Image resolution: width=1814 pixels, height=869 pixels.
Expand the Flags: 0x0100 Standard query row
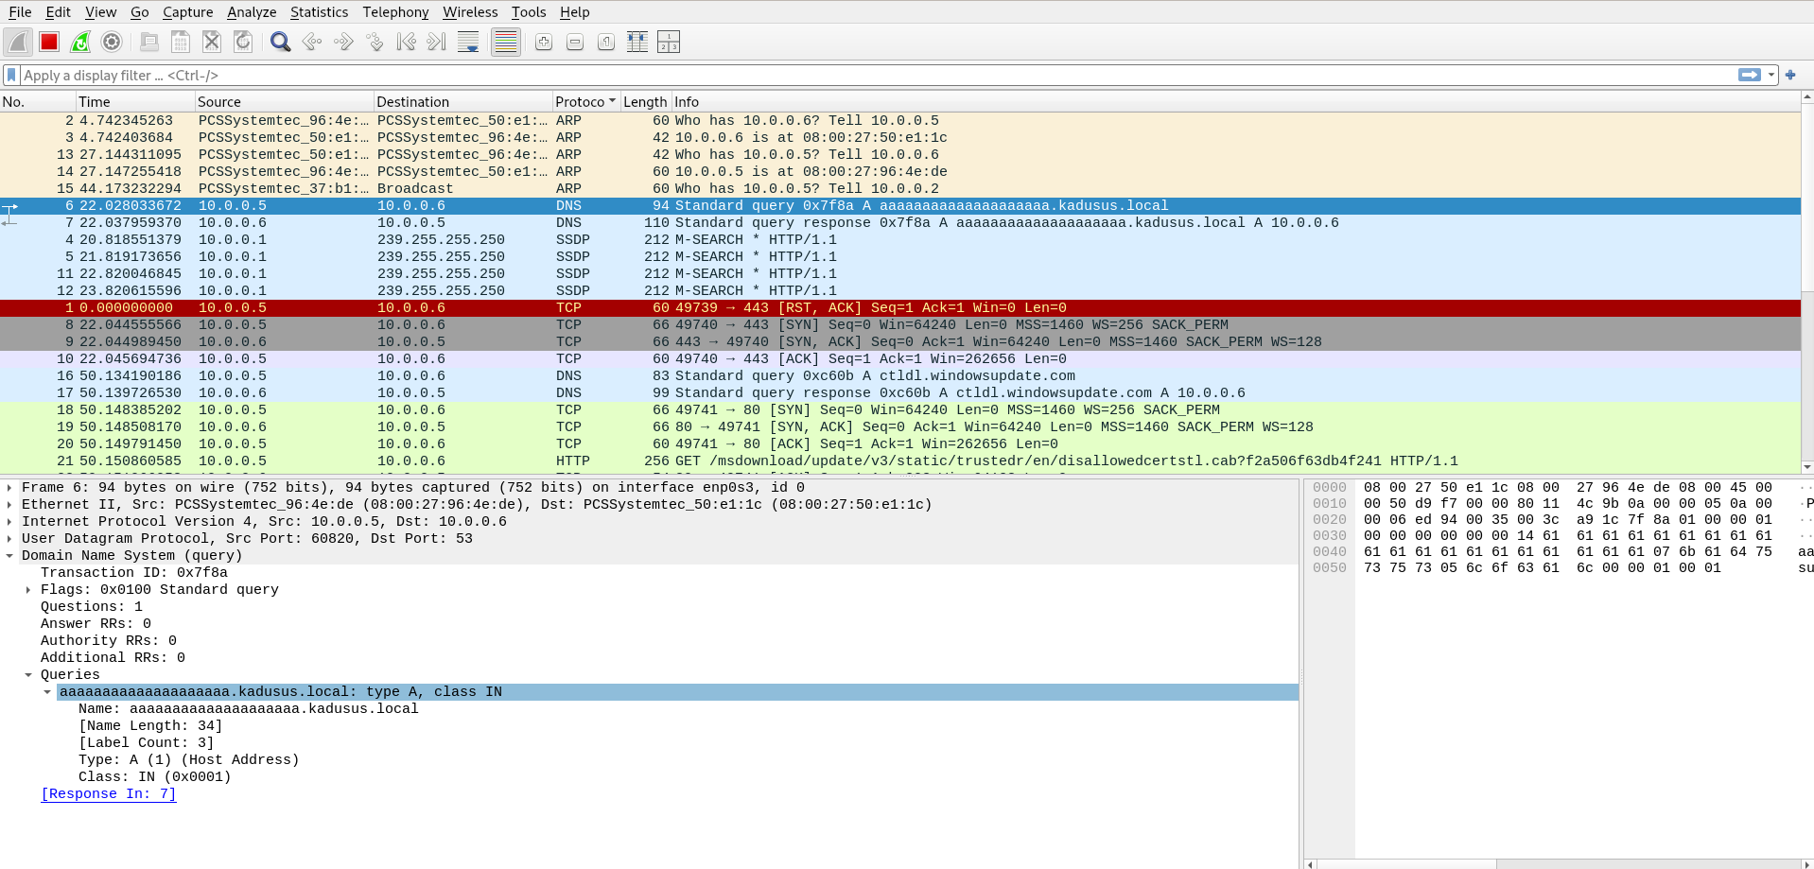click(x=28, y=590)
